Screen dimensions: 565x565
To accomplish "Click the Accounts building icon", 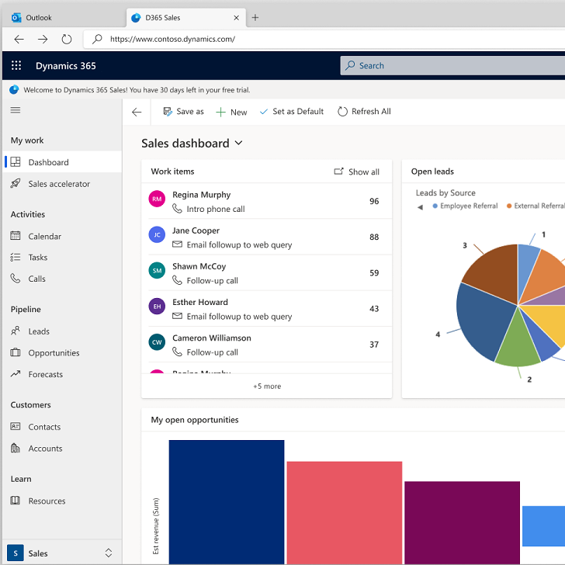I will pos(16,448).
